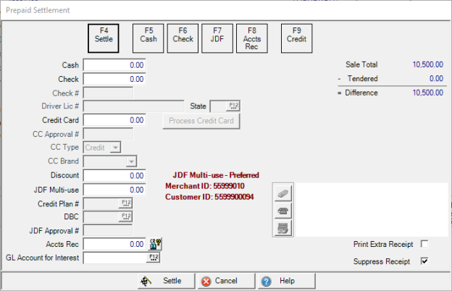Screen dimensions: 452x291
Task: Click the bottom icon beside the notes box
Action: tap(283, 228)
